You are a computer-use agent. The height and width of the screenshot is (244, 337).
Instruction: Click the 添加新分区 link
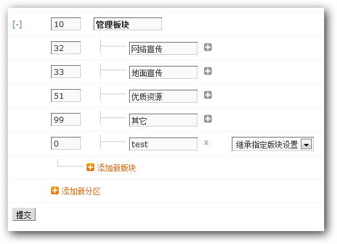coord(81,191)
